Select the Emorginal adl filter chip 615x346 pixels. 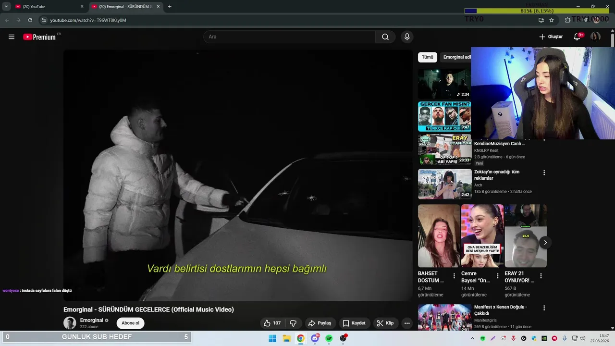pos(456,57)
